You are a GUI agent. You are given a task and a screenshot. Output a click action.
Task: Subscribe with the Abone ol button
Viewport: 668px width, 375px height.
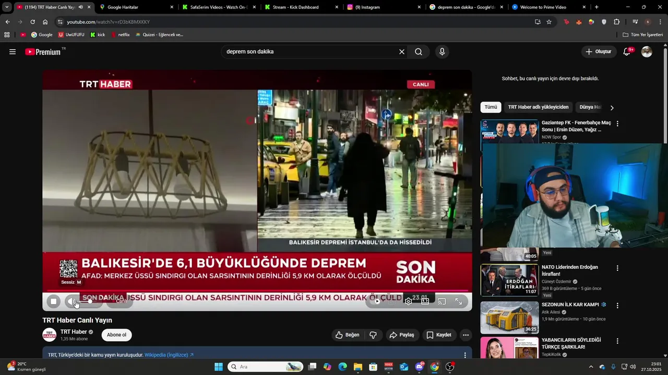pos(116,335)
